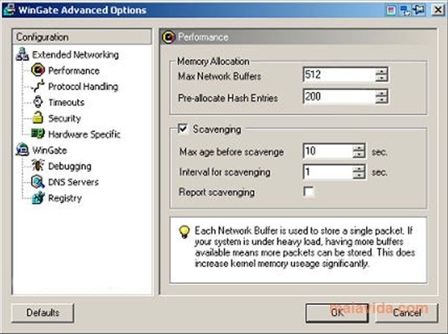
Task: Enable the Report scavenging checkbox
Action: [308, 192]
